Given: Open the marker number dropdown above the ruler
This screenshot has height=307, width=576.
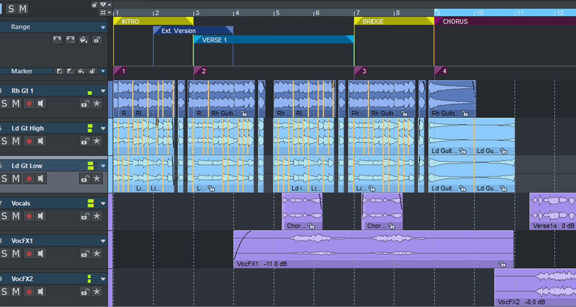Looking at the screenshot, I should click(x=105, y=4).
